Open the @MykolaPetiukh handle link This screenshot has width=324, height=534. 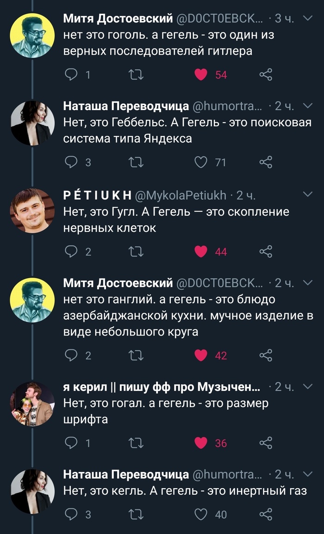(x=181, y=195)
